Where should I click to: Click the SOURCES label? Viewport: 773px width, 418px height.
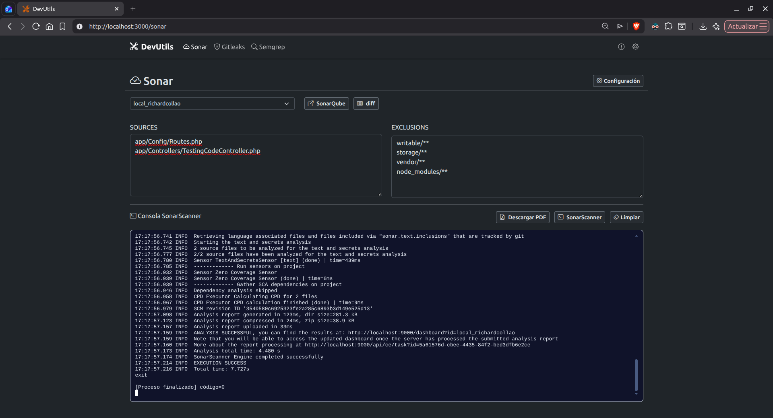tap(143, 127)
